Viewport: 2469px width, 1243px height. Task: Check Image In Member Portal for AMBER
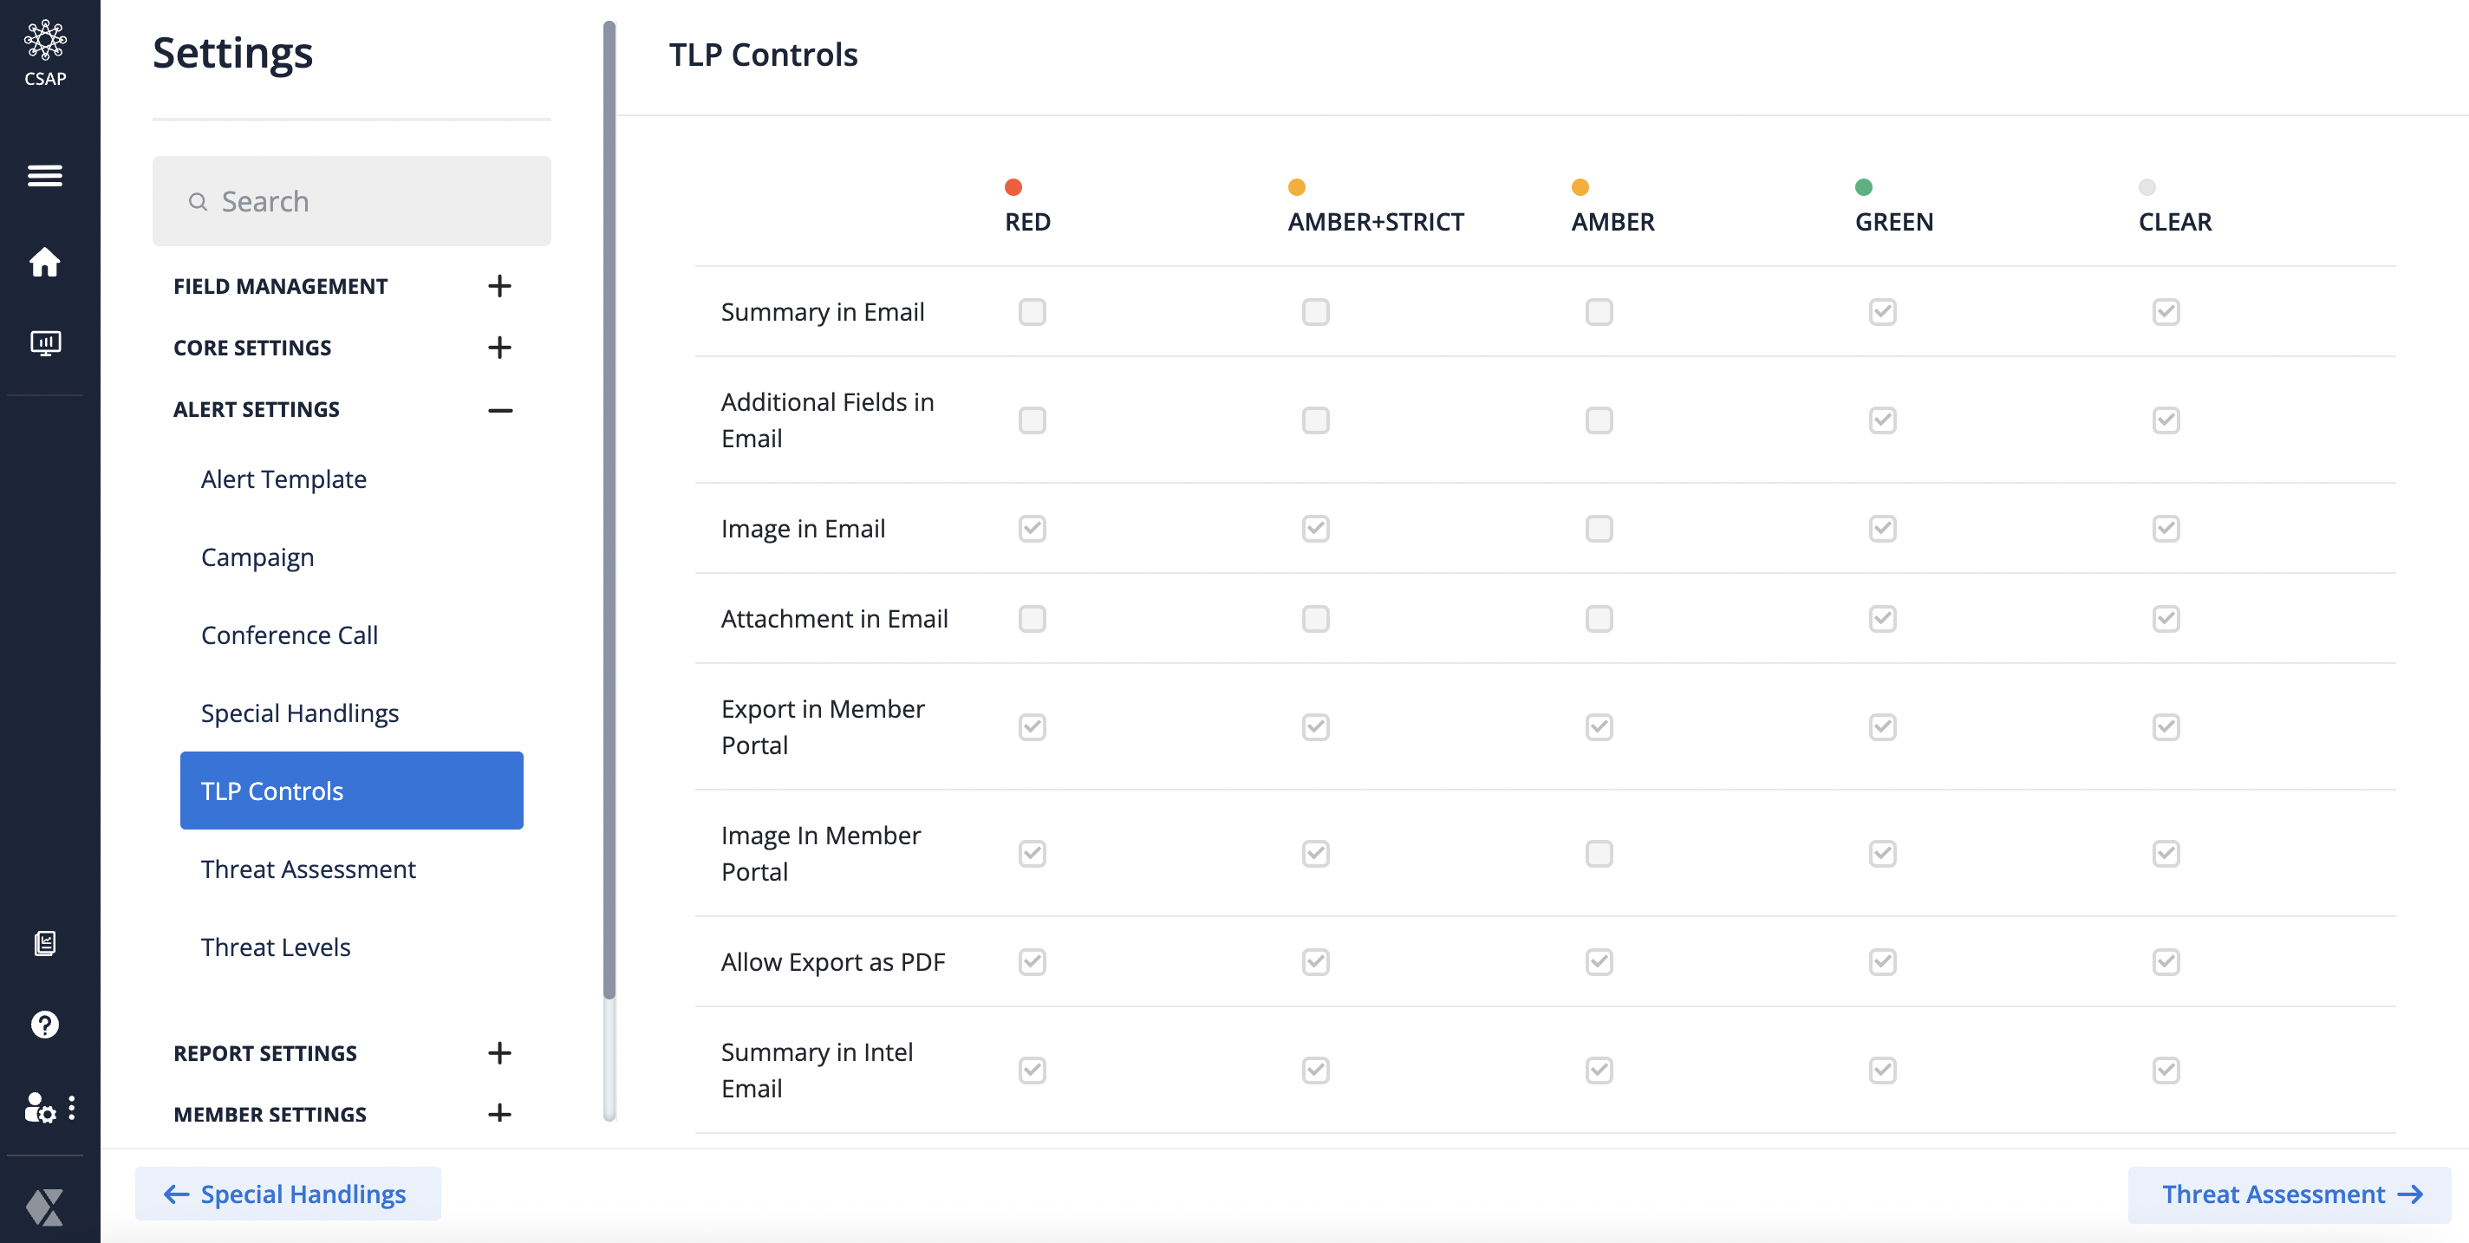1598,853
